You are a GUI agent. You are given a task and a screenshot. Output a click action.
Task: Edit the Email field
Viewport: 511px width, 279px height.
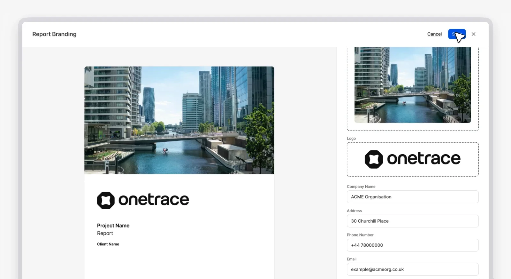413,269
